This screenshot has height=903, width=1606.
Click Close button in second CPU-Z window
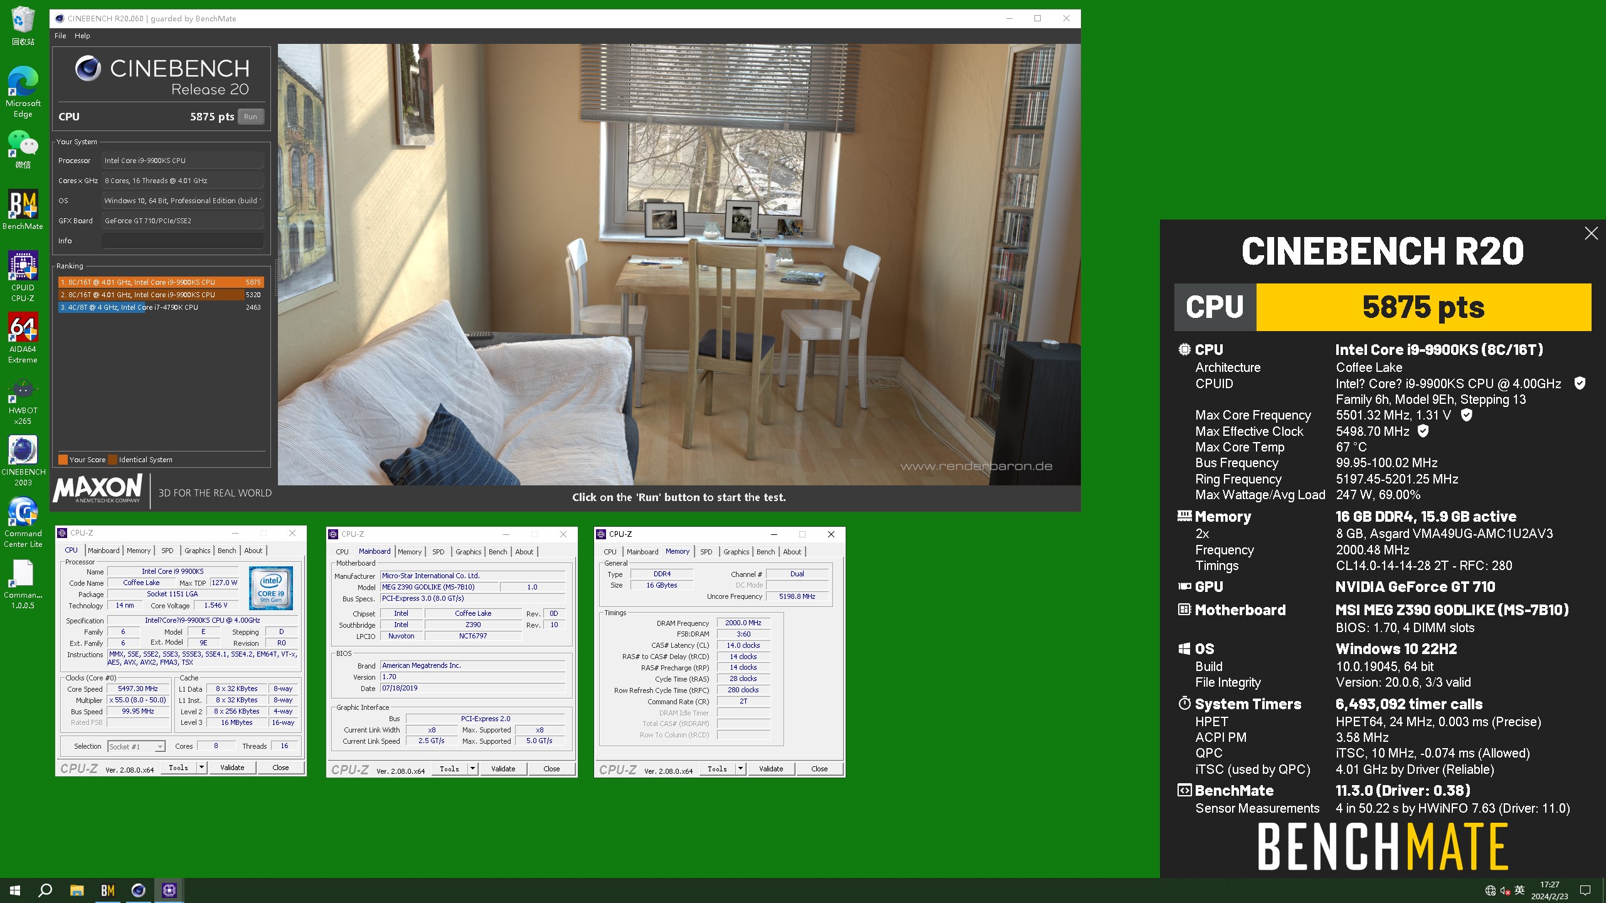(x=551, y=769)
